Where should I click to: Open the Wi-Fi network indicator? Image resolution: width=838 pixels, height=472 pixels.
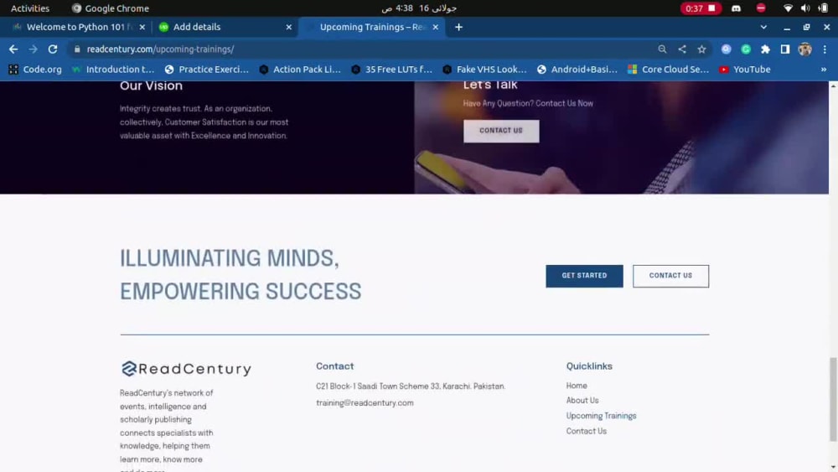point(788,8)
